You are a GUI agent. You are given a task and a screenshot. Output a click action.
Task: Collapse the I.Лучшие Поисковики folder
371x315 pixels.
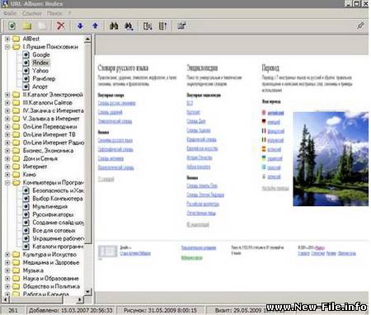point(7,47)
